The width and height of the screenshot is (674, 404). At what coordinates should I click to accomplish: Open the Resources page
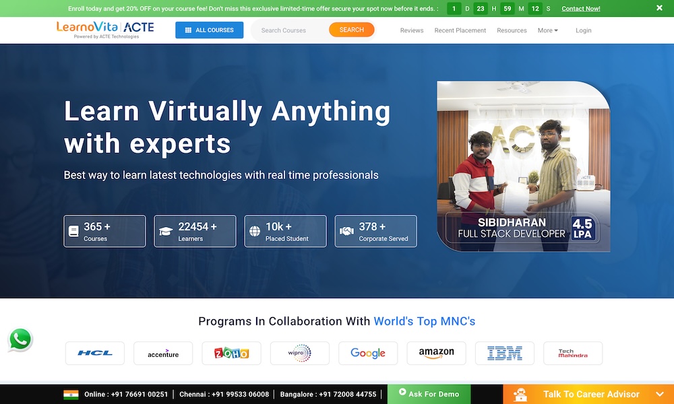point(512,30)
